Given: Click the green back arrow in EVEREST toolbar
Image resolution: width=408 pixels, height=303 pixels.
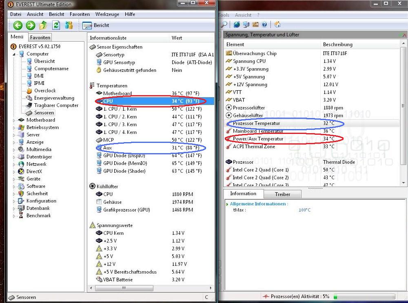Looking at the screenshot, I should 18,25.
